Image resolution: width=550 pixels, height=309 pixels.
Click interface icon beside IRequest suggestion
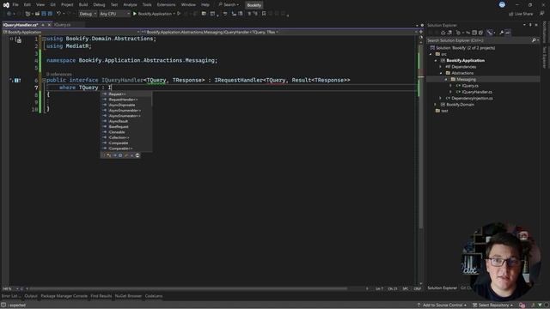pyautogui.click(x=105, y=94)
